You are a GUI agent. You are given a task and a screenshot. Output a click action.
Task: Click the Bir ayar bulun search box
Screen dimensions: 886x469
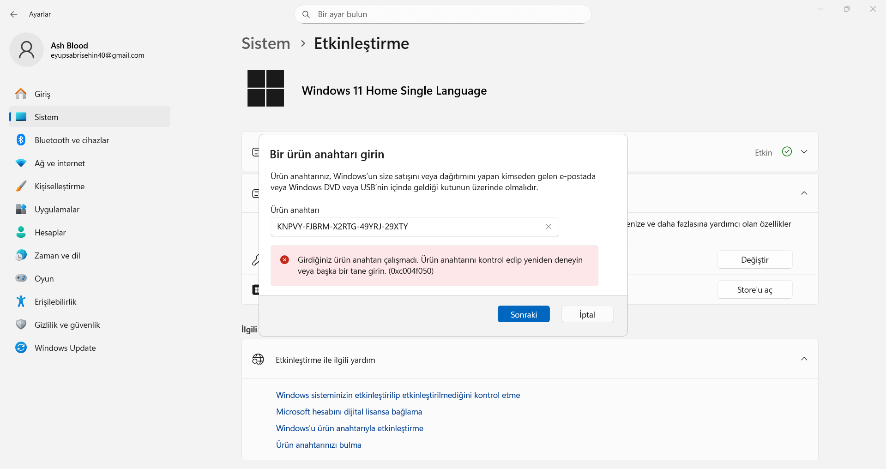443,14
